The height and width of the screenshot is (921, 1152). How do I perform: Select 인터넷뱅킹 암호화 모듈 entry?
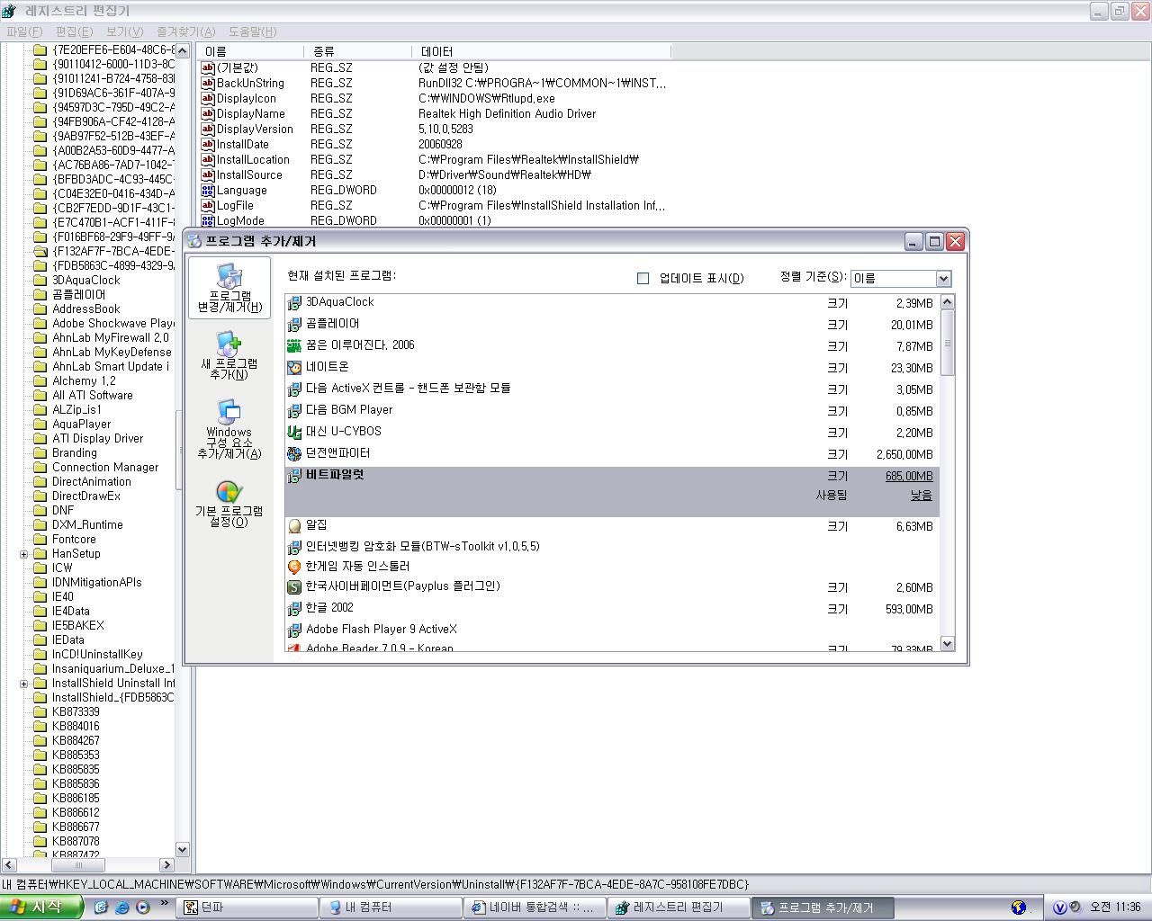(423, 546)
